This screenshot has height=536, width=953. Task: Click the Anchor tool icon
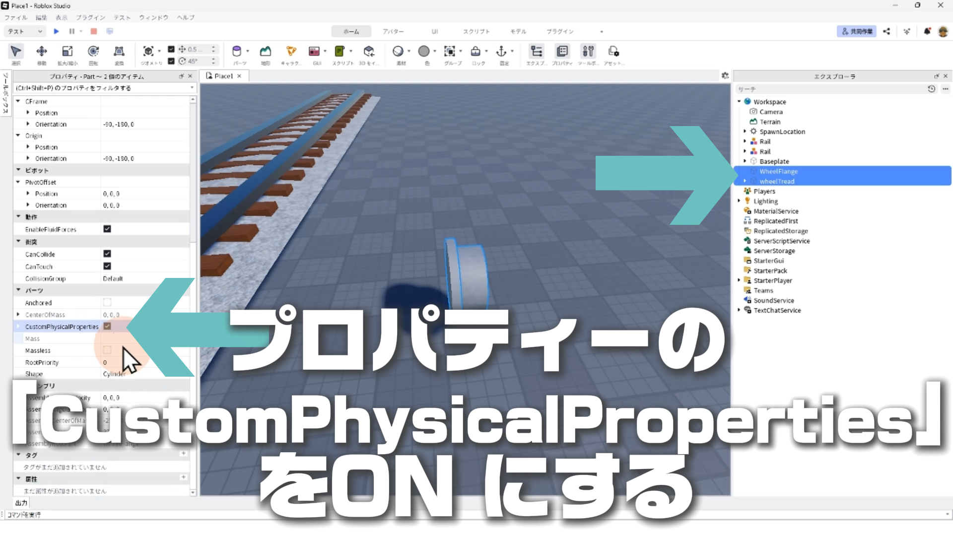click(501, 52)
